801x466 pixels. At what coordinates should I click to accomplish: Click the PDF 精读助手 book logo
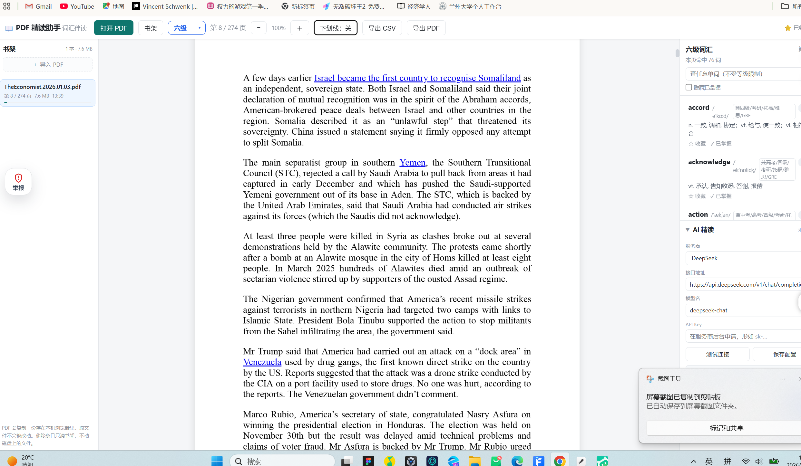pyautogui.click(x=9, y=28)
